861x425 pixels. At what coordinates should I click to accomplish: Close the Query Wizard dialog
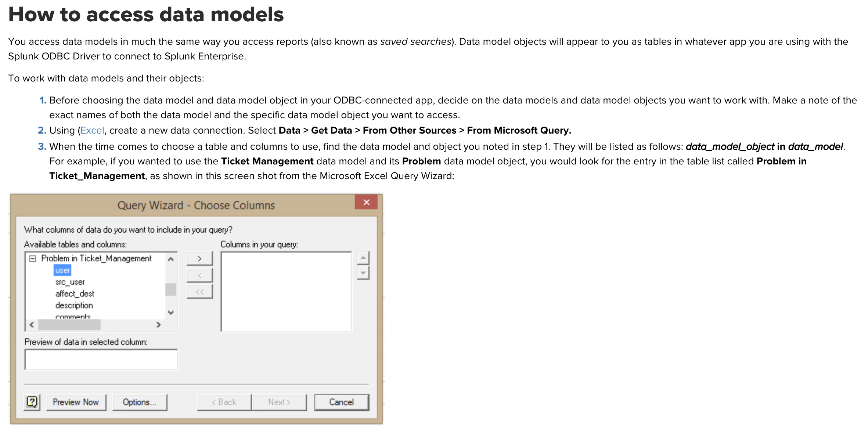point(366,202)
